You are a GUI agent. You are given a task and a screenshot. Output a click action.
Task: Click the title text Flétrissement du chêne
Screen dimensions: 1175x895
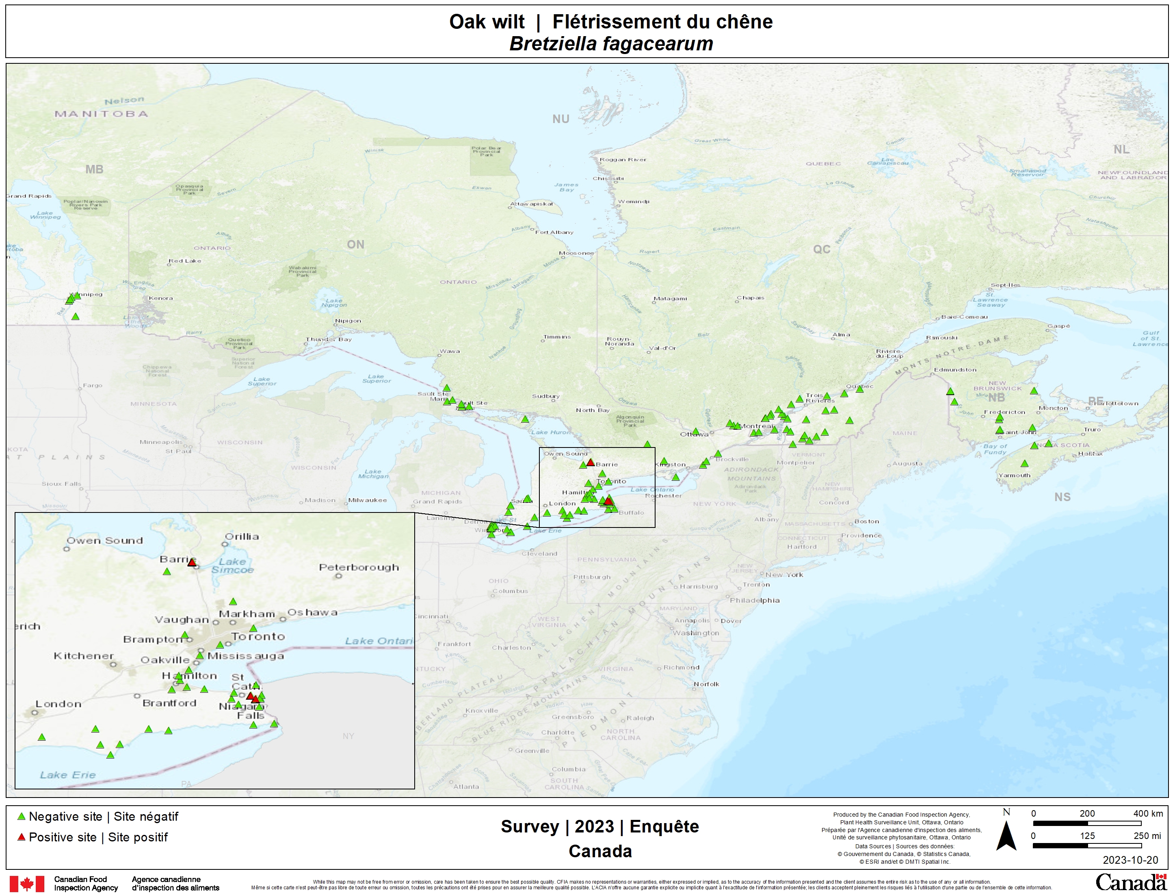pyautogui.click(x=662, y=22)
